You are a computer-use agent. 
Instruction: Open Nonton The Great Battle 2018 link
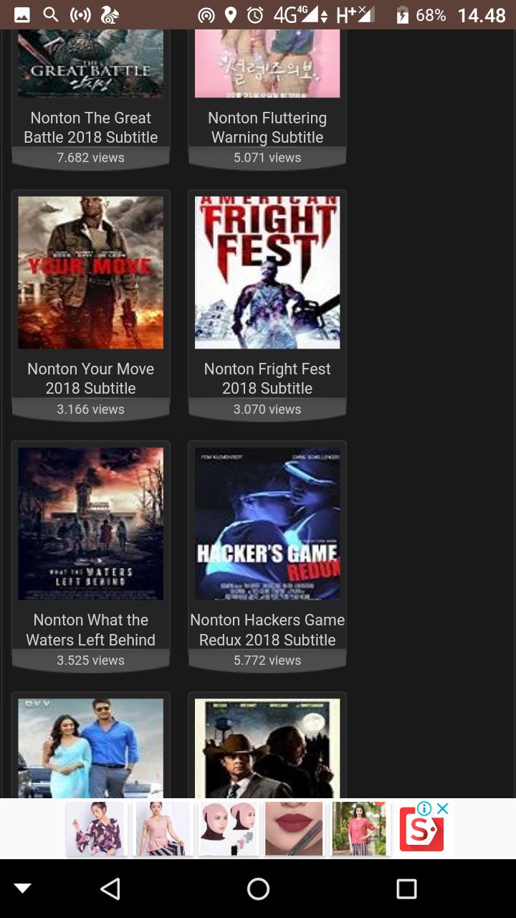pos(91,128)
